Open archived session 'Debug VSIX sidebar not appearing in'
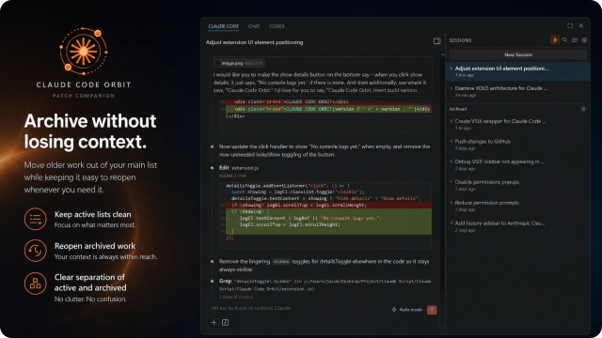Image resolution: width=602 pixels, height=338 pixels. click(518, 165)
